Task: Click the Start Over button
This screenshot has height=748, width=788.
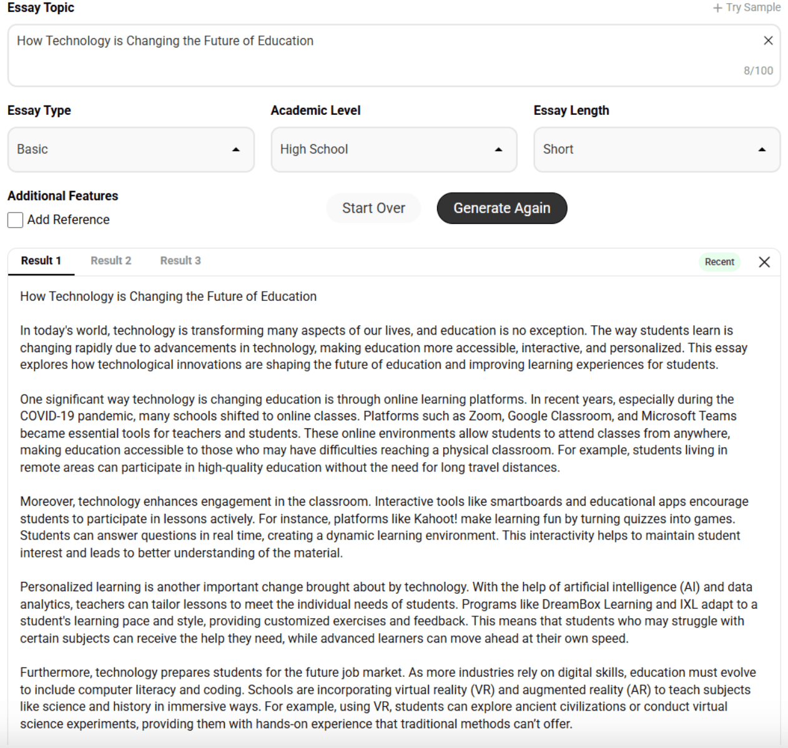Action: (x=373, y=209)
